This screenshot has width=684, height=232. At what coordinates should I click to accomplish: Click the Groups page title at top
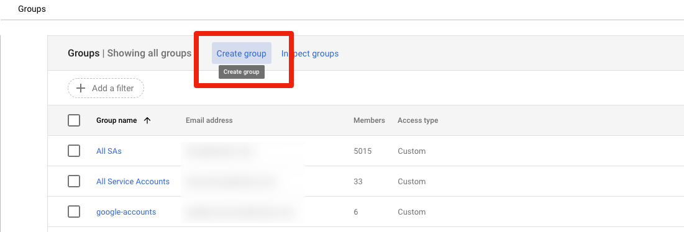click(x=32, y=9)
